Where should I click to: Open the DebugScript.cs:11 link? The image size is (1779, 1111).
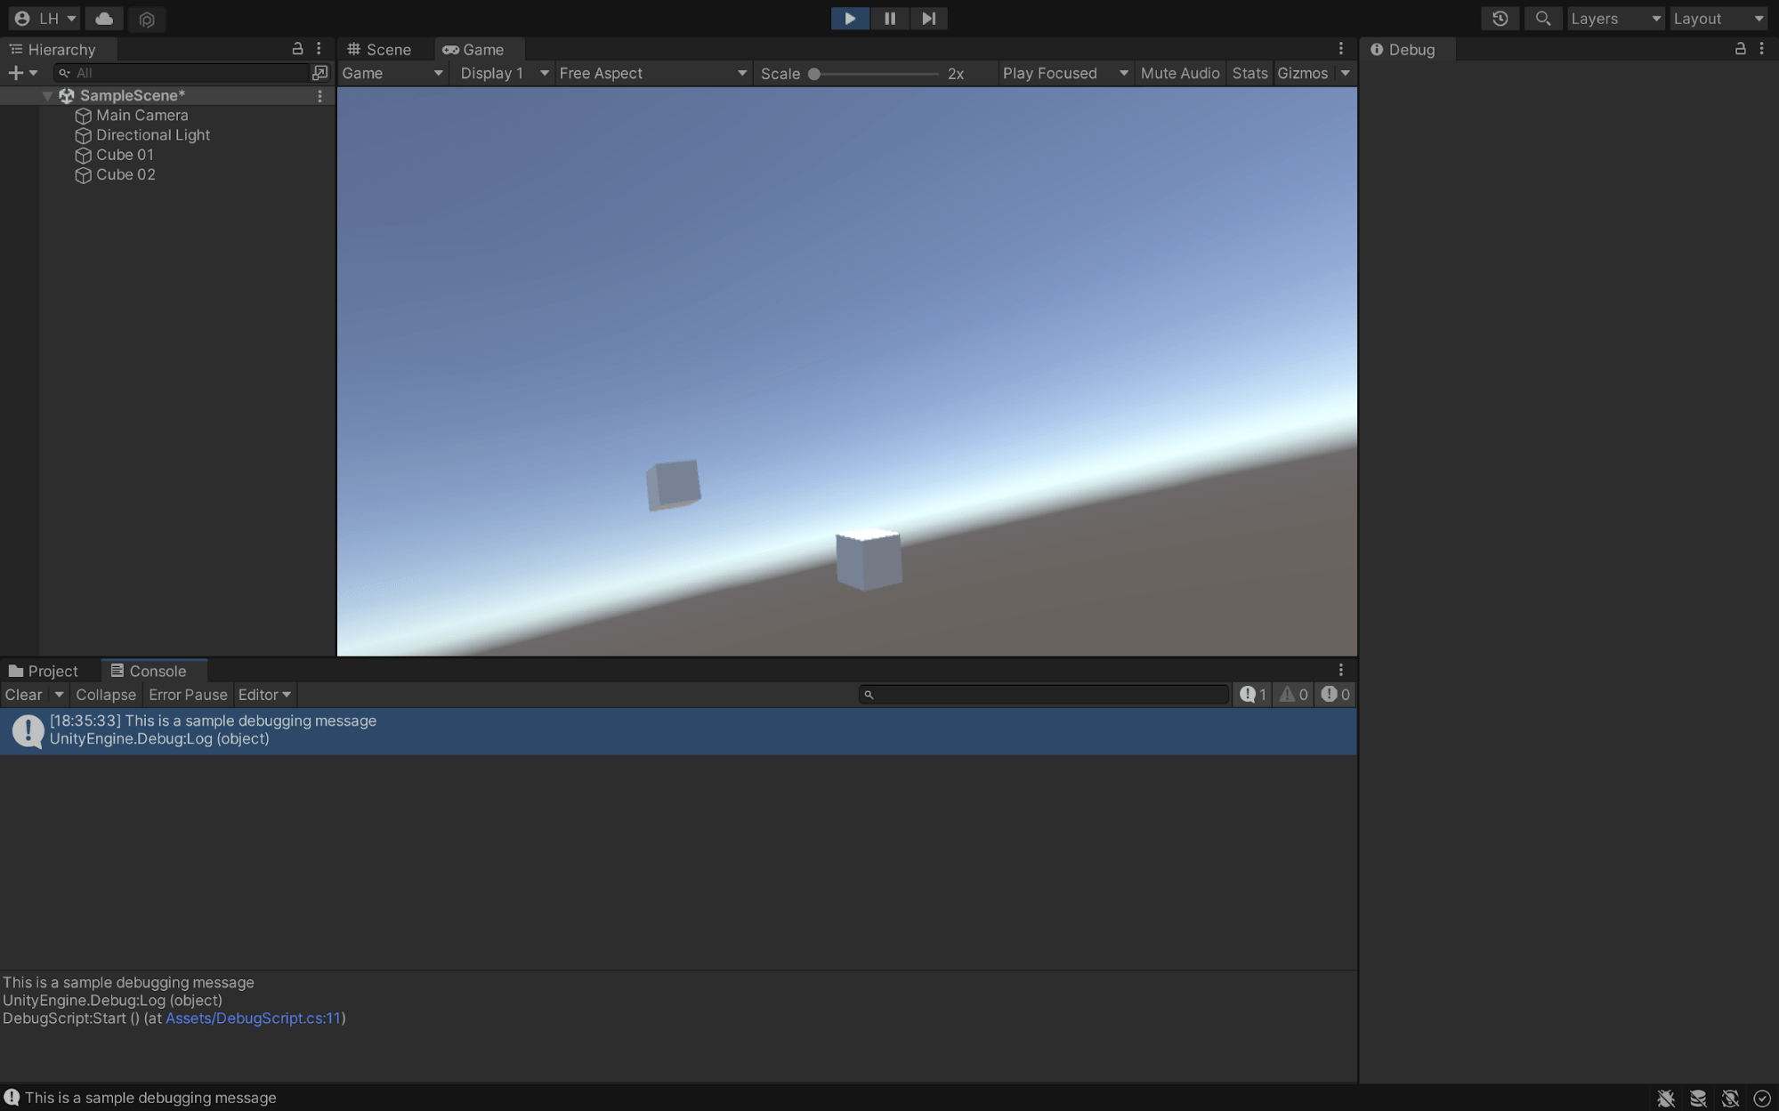254,1018
